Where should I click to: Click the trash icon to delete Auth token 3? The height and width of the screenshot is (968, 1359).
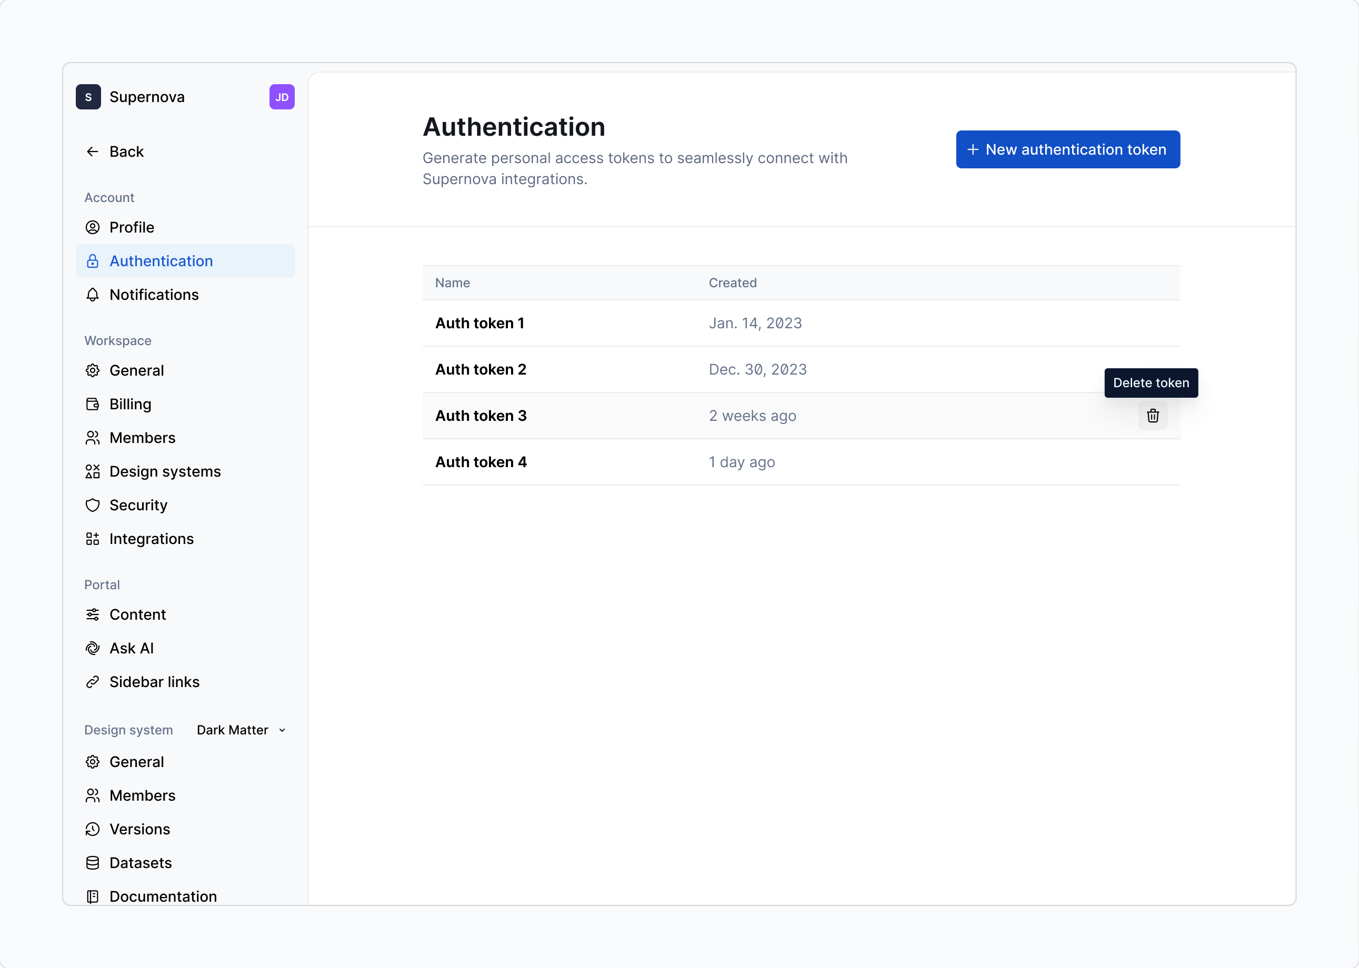(x=1152, y=416)
